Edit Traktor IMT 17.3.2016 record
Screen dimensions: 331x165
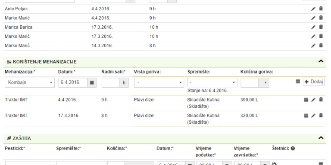click(313, 116)
